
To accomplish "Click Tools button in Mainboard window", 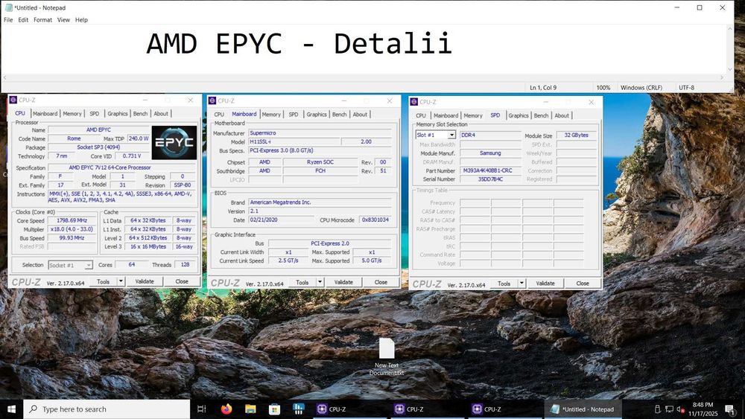I will (x=302, y=282).
